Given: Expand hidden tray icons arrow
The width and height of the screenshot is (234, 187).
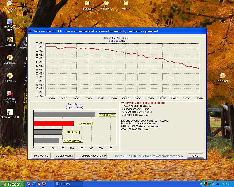Looking at the screenshot, I should [201, 184].
